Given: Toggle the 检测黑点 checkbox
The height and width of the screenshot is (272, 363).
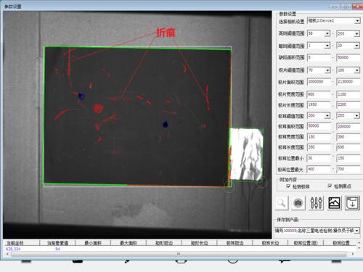Looking at the screenshot, I should 330,186.
